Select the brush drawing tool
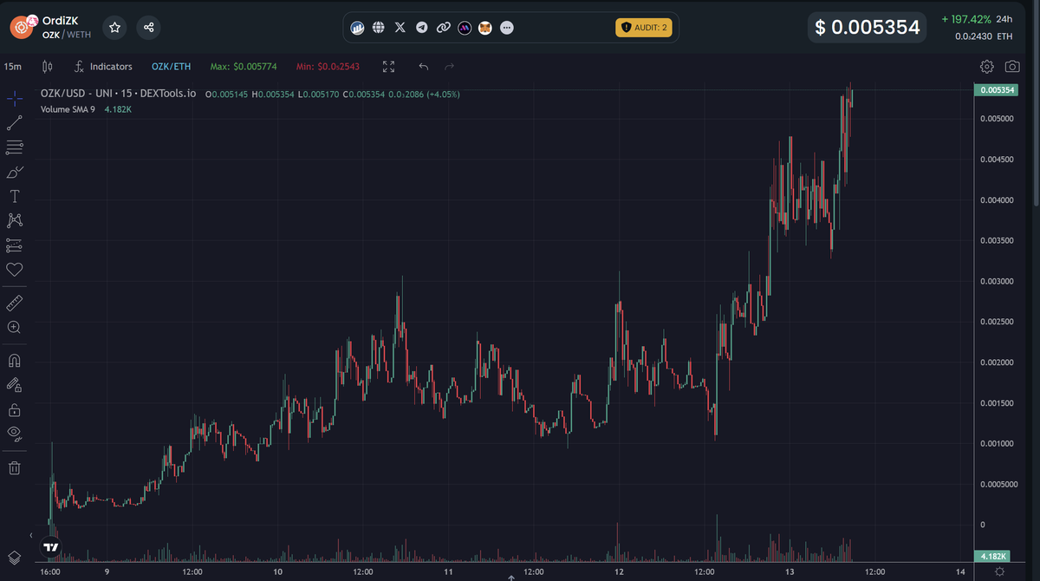 click(x=15, y=172)
